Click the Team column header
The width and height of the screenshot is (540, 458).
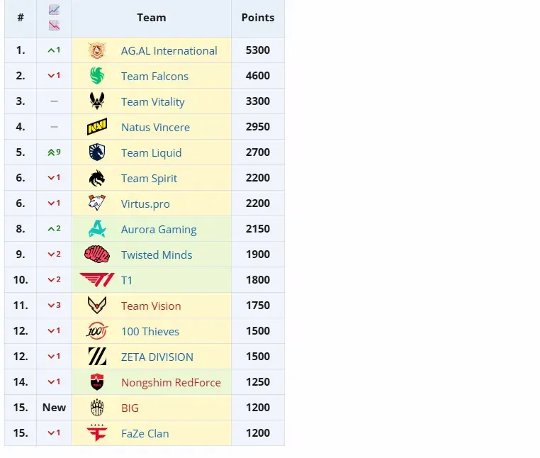coord(152,18)
